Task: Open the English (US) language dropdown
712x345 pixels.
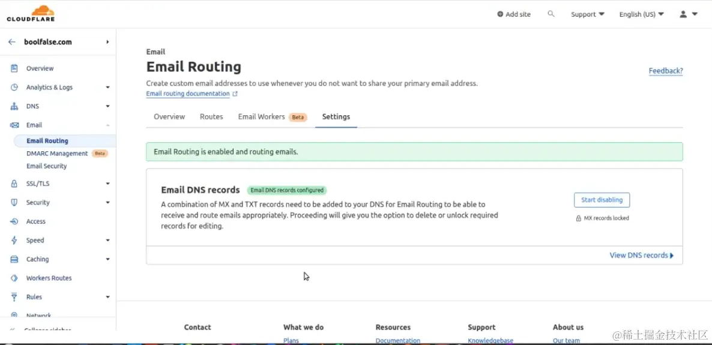Action: 641,14
